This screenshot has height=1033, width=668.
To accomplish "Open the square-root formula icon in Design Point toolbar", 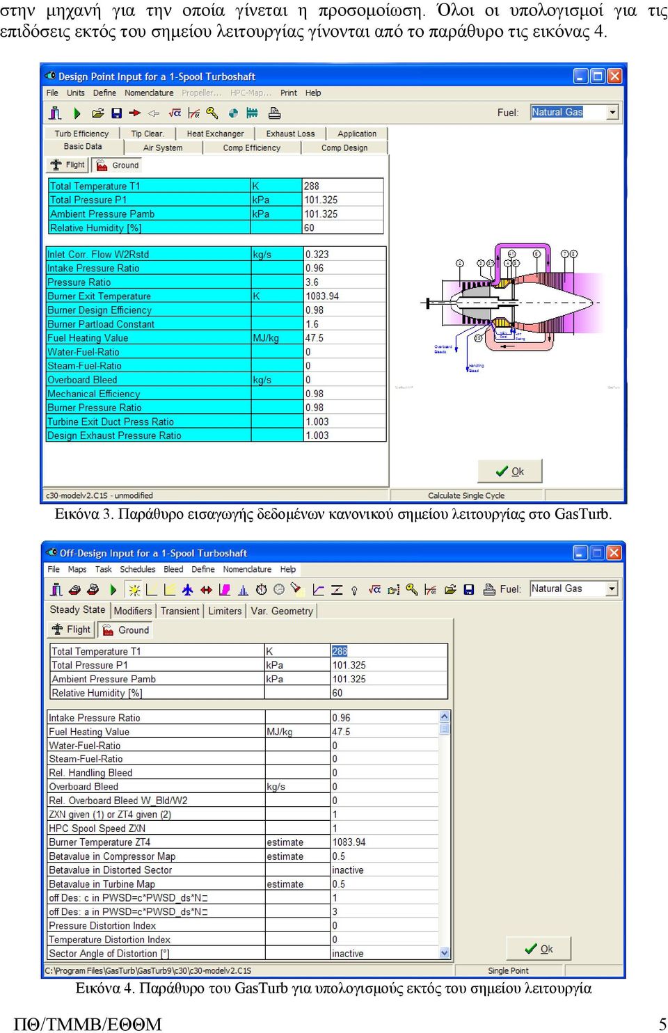I will point(175,113).
